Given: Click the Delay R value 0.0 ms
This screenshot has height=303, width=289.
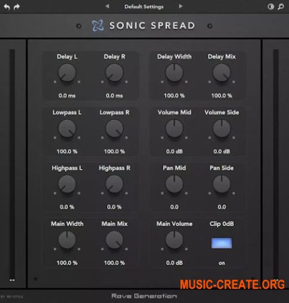Looking at the screenshot, I should coord(115,96).
